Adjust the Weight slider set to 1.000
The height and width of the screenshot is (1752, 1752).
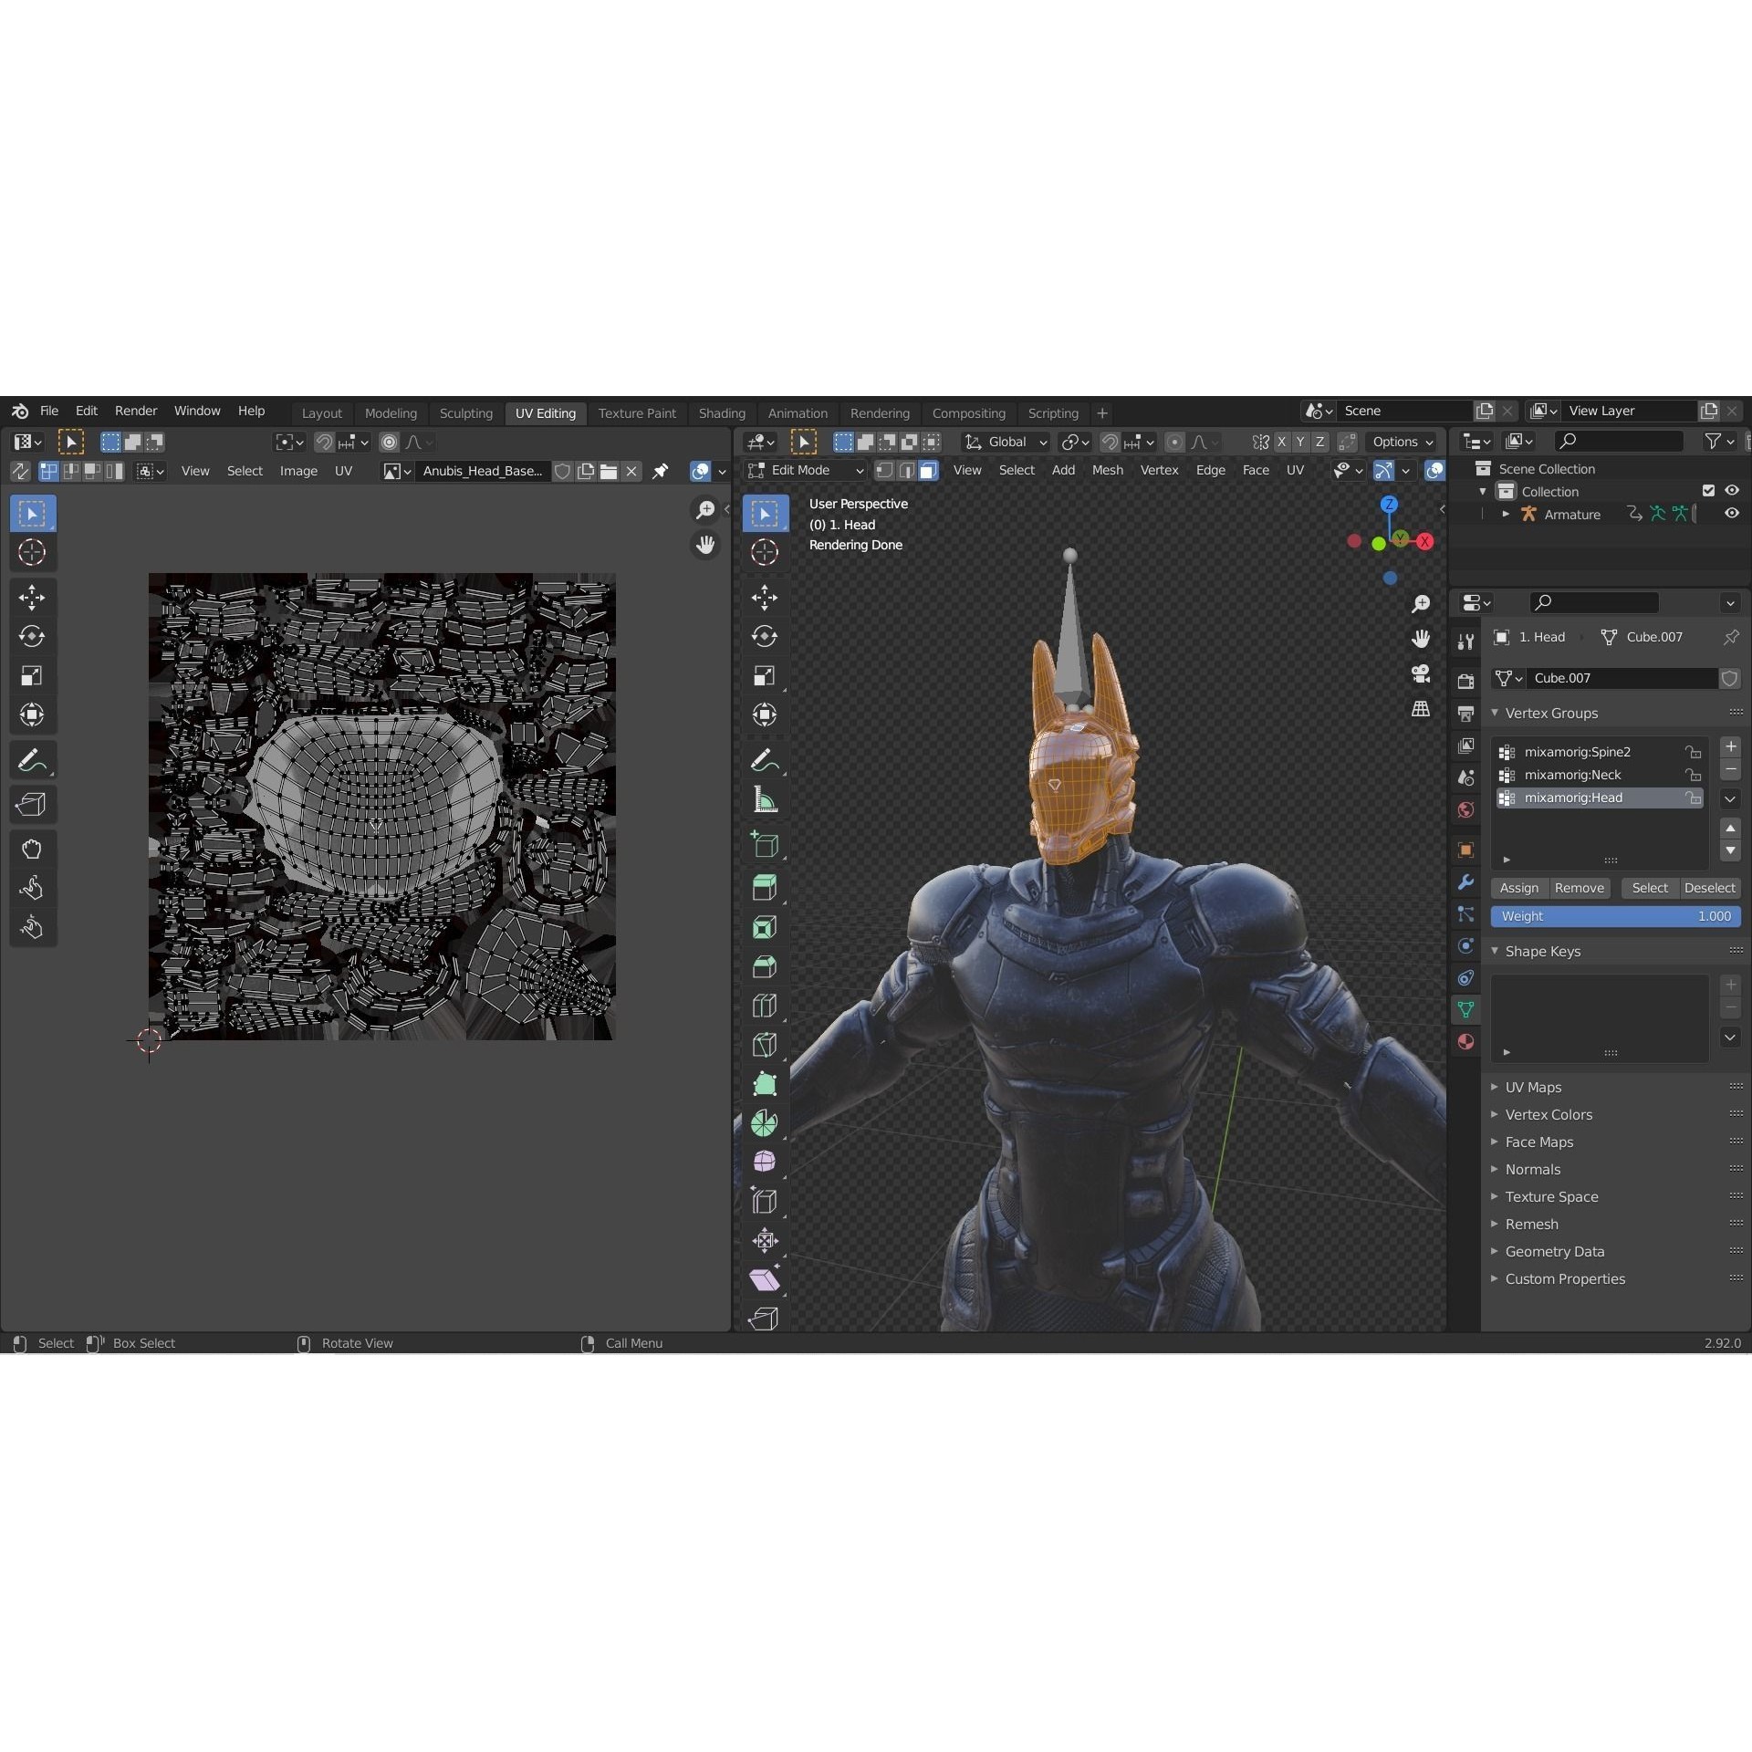coord(1615,916)
